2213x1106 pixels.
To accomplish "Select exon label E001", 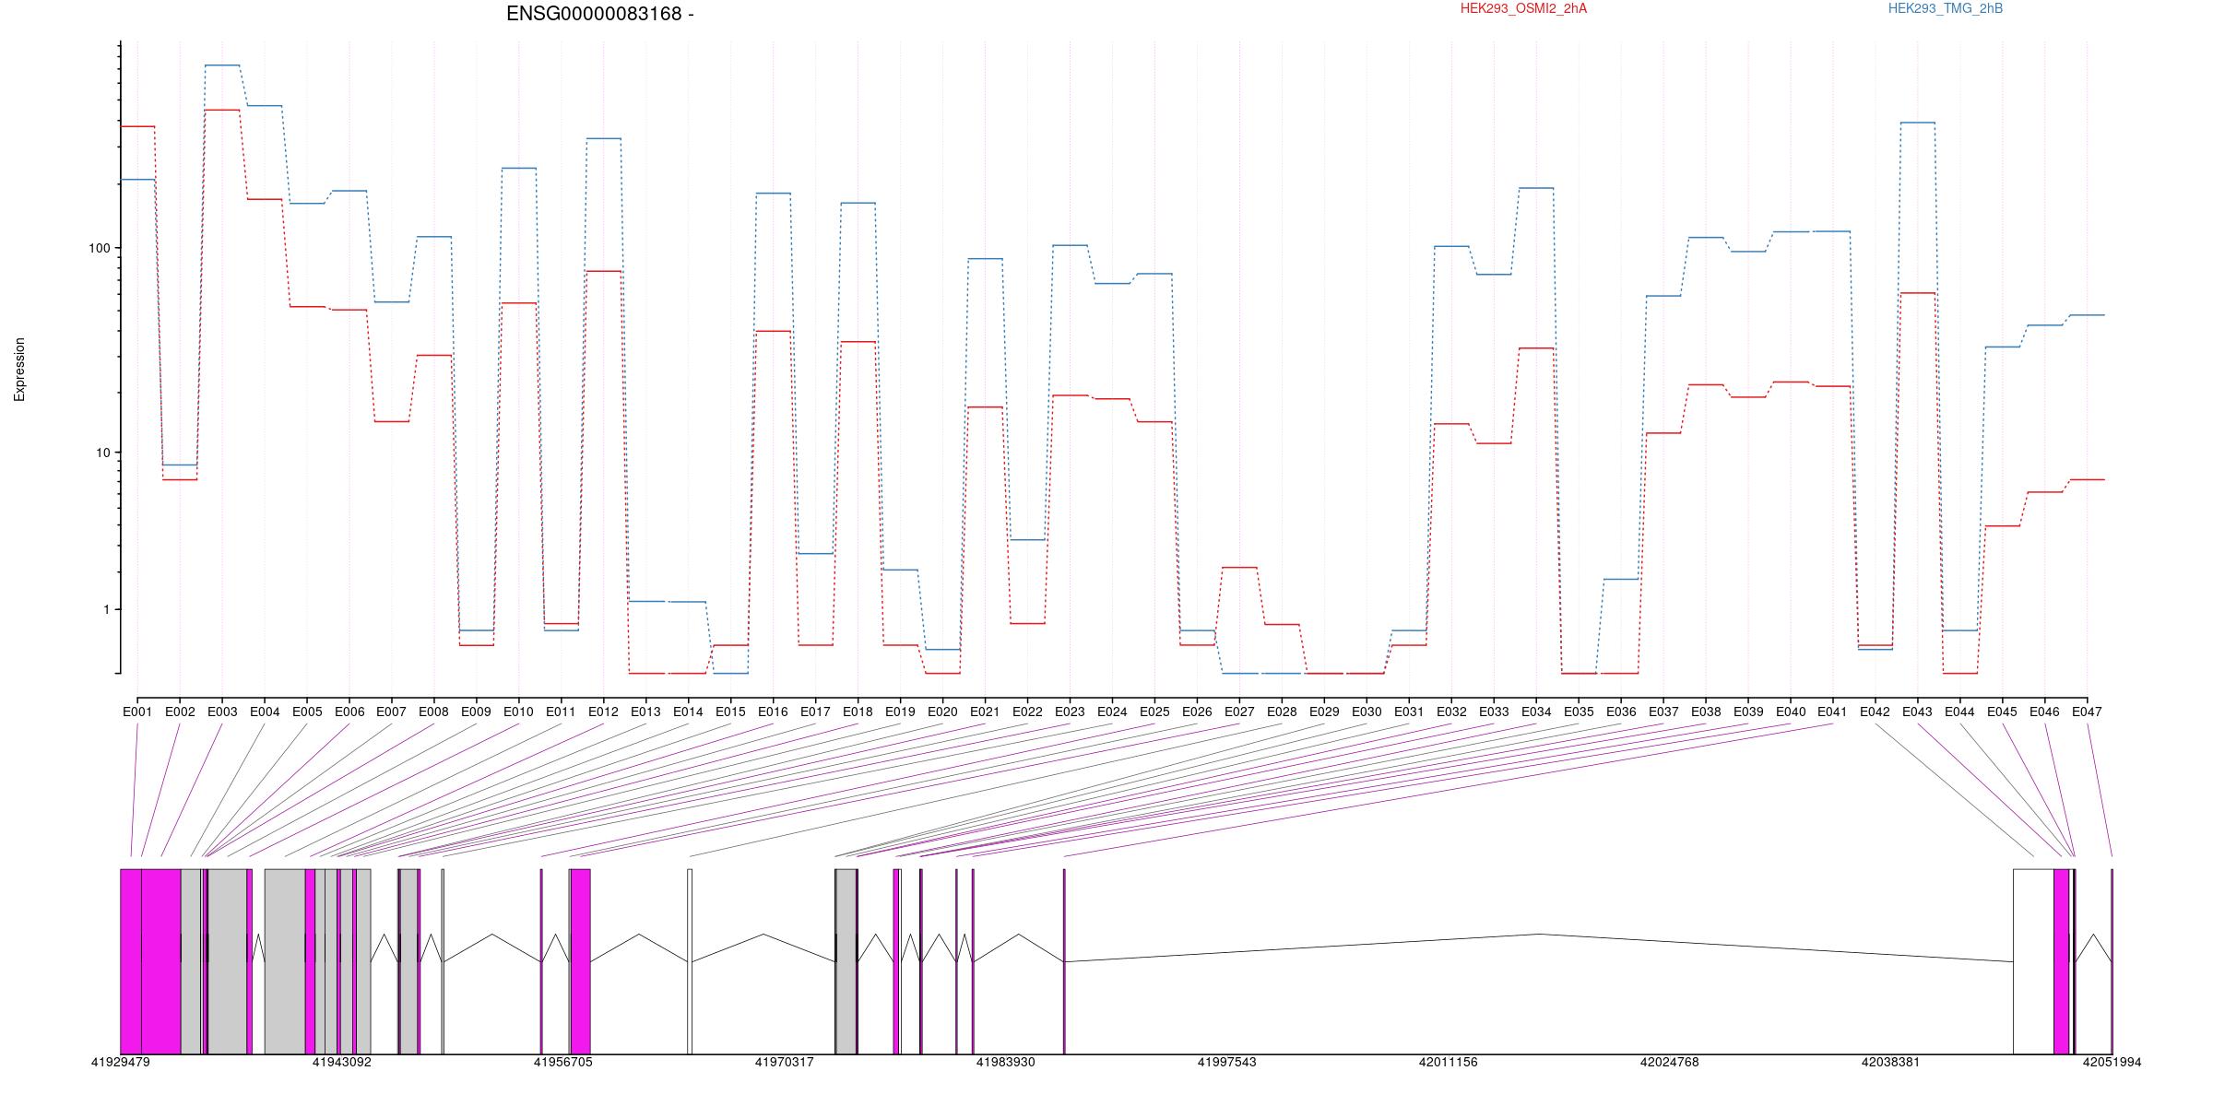I will (137, 712).
